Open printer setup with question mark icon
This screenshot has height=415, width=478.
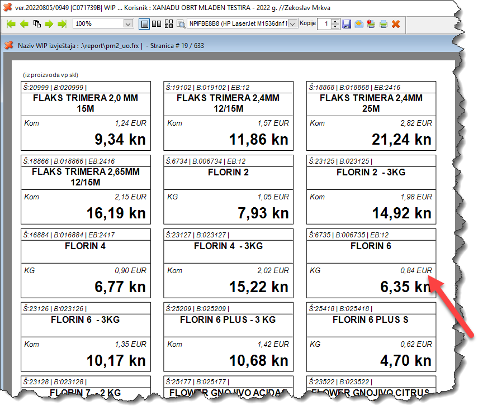[371, 24]
